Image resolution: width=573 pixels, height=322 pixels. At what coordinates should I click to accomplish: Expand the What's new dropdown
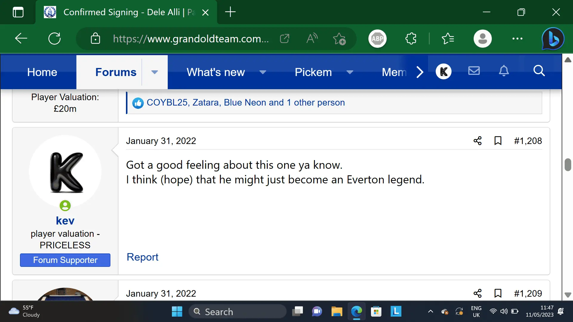pos(263,72)
